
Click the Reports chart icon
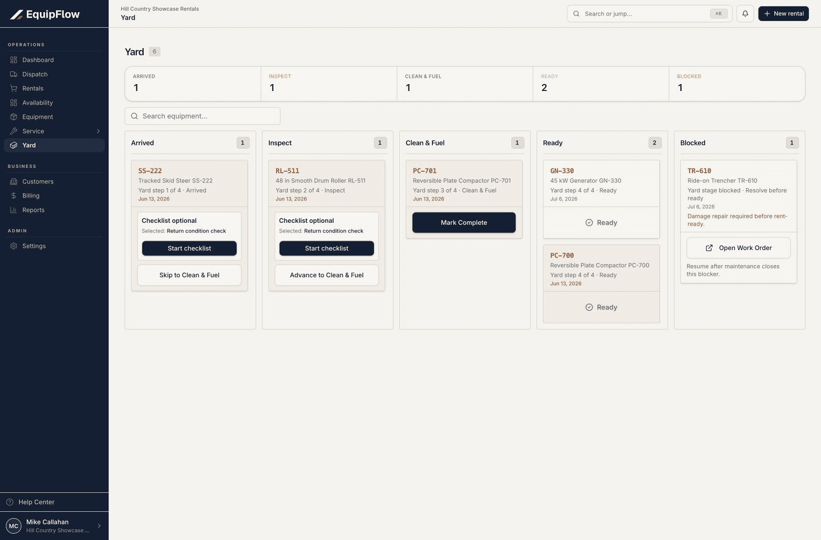14,210
